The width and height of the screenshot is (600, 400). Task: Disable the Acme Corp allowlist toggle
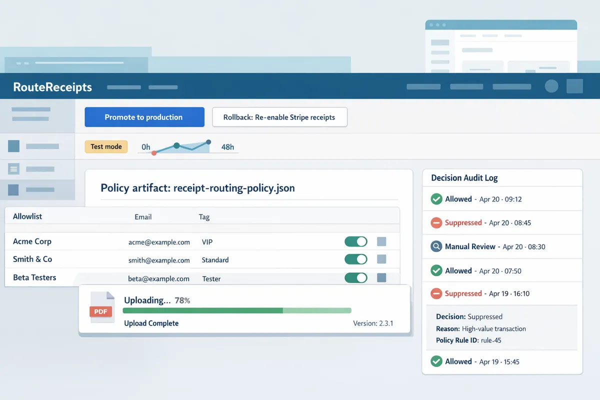pos(355,241)
